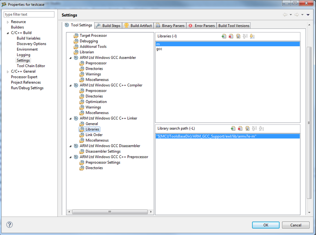Select Additional Tools in tool tree
316x235 pixels.
(x=93, y=47)
